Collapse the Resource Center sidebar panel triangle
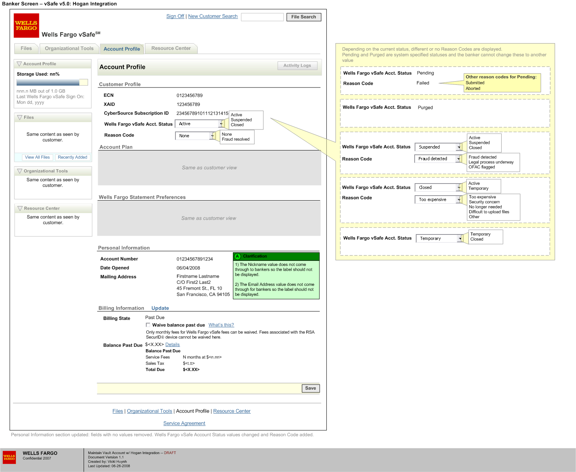 (20, 208)
